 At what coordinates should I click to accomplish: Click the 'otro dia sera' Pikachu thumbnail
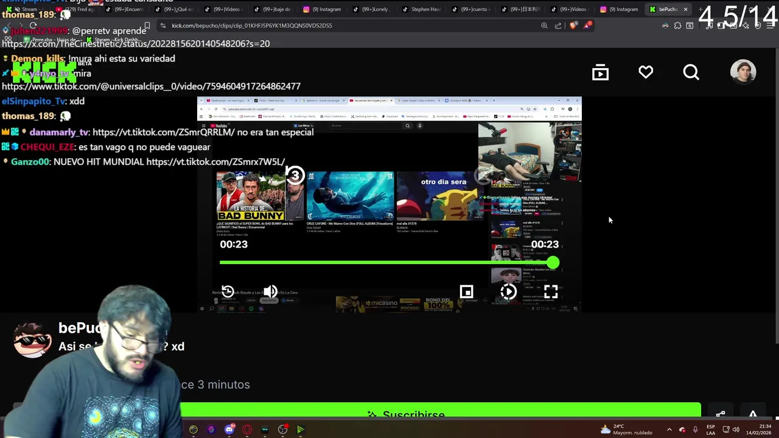pos(440,196)
